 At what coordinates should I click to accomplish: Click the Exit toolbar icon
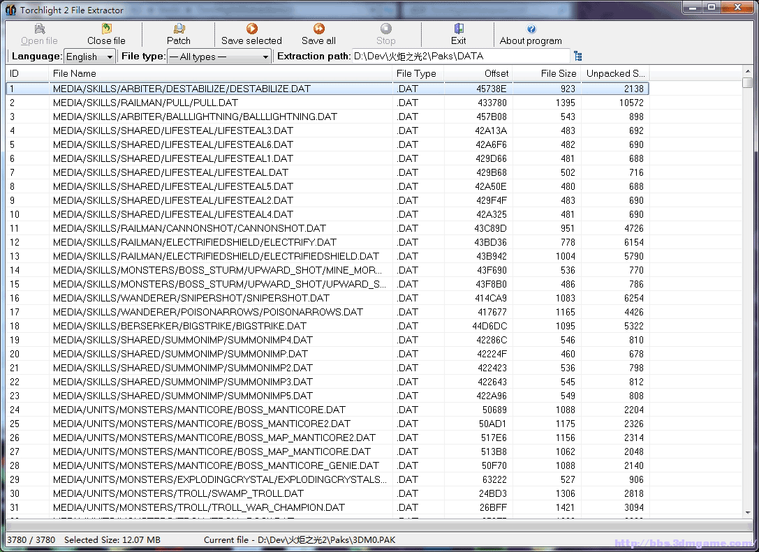[x=459, y=29]
